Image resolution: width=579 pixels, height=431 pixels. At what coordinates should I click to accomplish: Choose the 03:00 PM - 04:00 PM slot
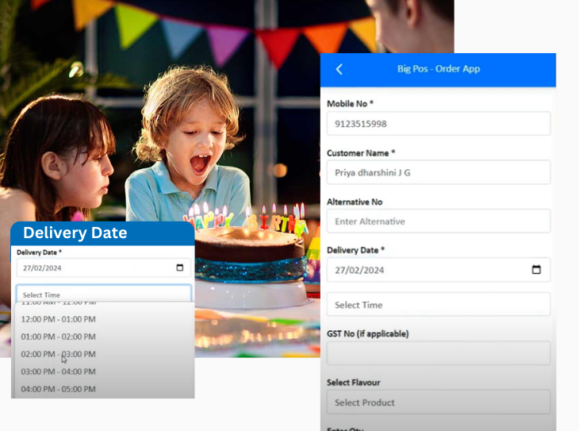59,371
